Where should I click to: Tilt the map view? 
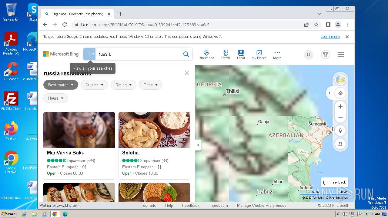(x=340, y=144)
